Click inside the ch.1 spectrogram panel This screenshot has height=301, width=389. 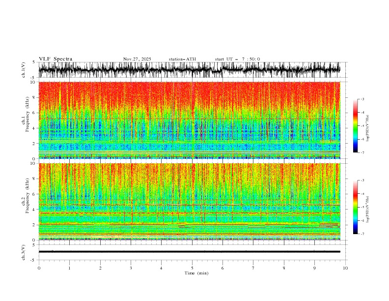pos(189,120)
